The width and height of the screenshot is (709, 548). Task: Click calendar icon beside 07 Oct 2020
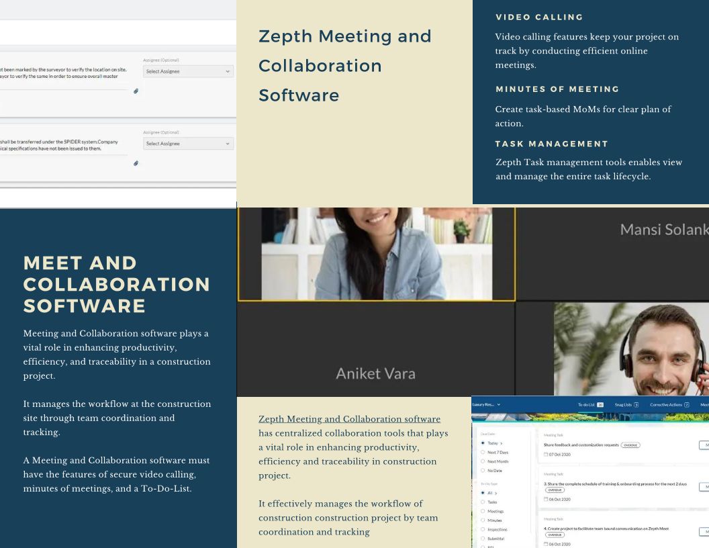click(546, 455)
